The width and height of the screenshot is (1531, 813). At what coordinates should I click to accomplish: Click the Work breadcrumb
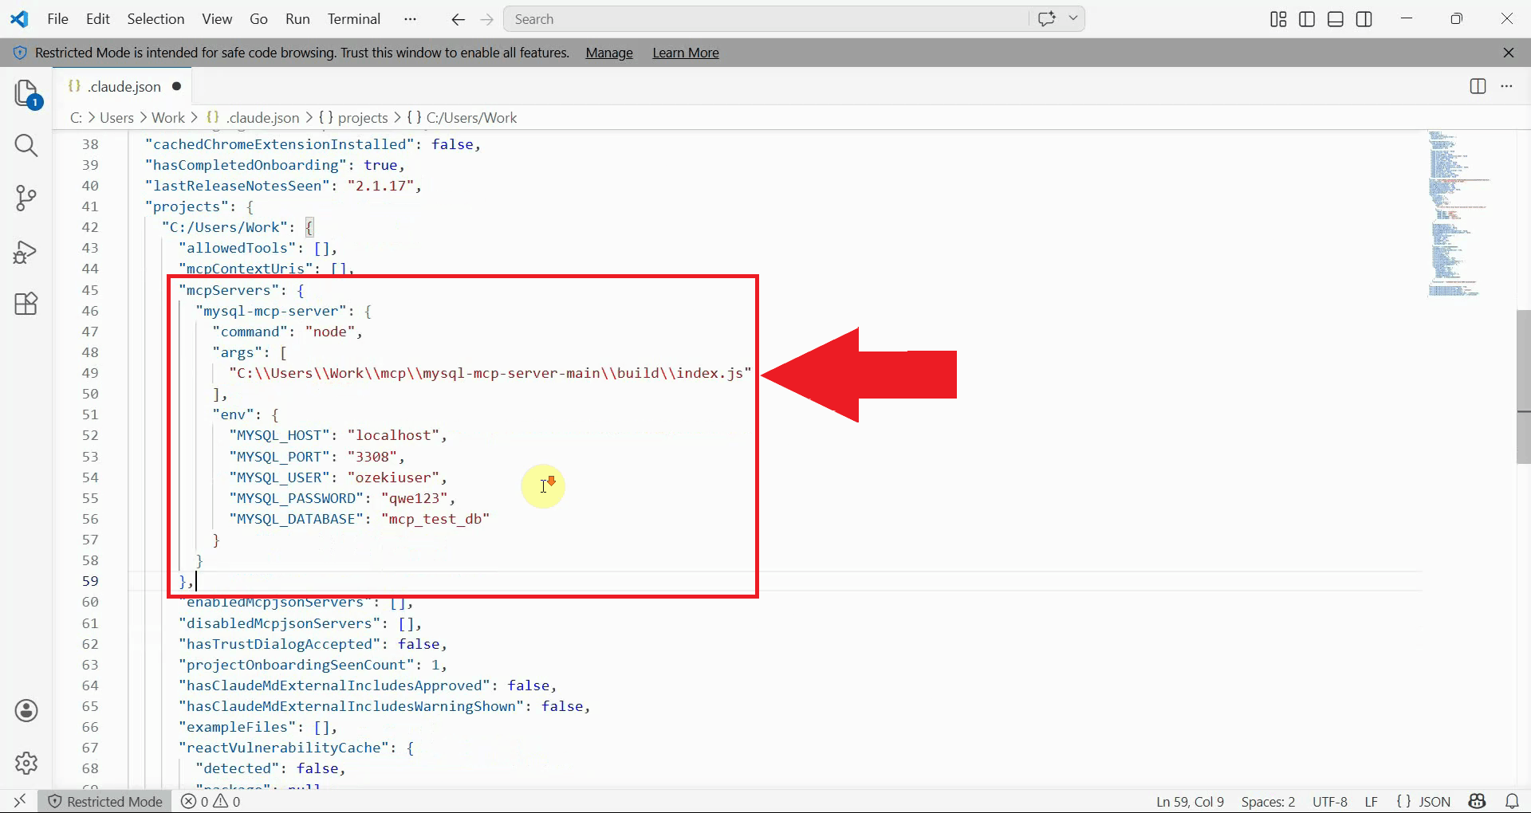[x=168, y=118]
